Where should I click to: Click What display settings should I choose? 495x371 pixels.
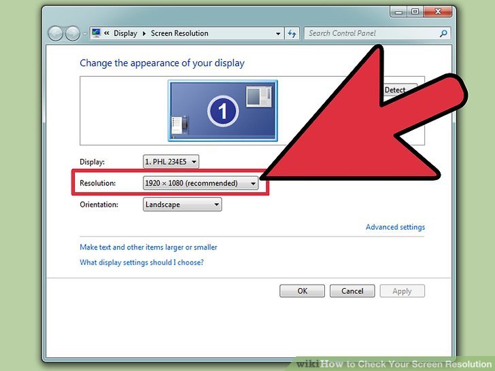pos(141,262)
